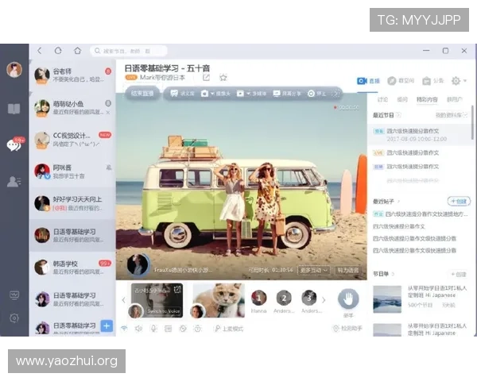Select the 讨论 discussion sub-tab
The width and height of the screenshot is (477, 381).
point(382,99)
